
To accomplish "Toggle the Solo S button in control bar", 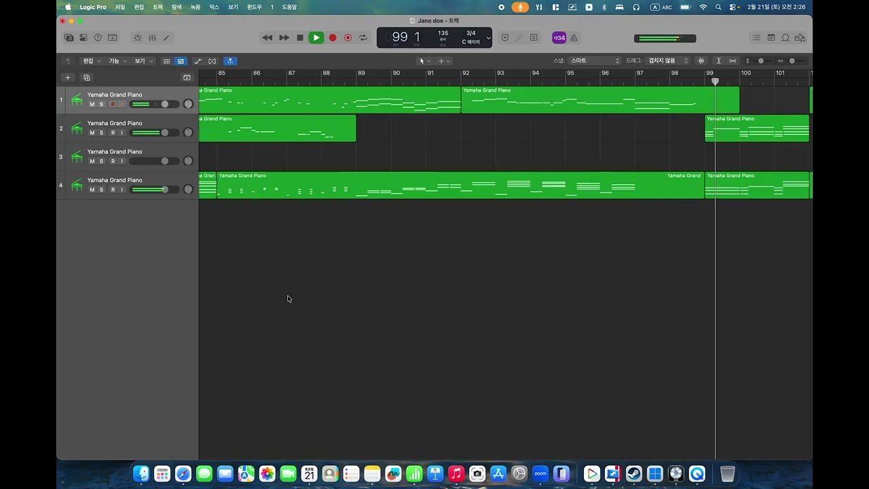I will click(x=534, y=38).
